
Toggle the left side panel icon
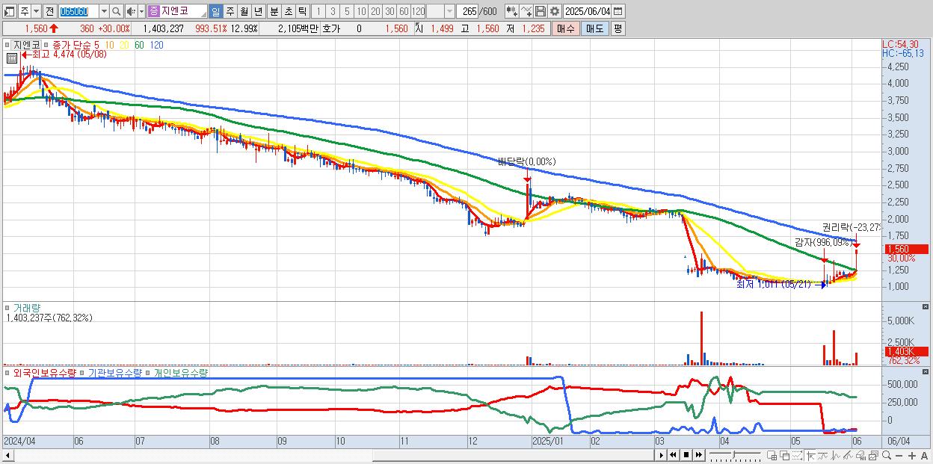[8, 11]
